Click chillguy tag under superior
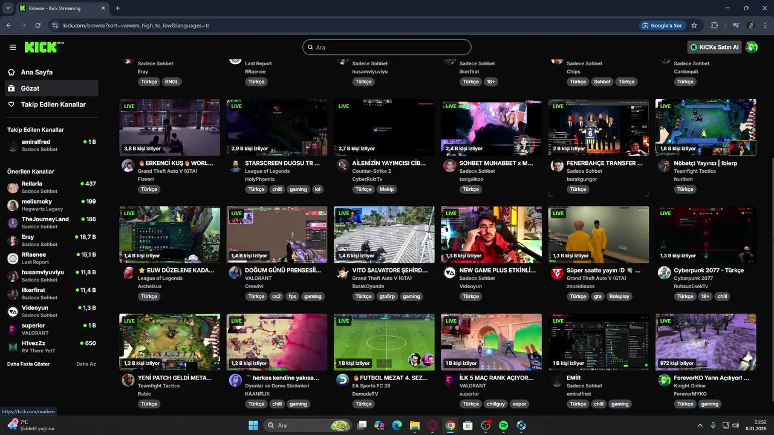Viewport: 774px width, 435px height. coord(495,404)
